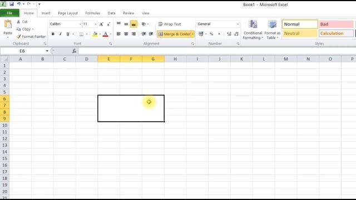Decrease font size with the shrink font icon
The height and width of the screenshot is (200, 356).
(x=108, y=24)
